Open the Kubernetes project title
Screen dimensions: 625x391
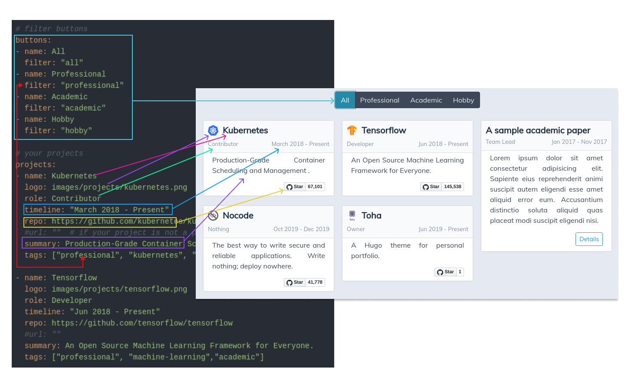[x=245, y=130]
